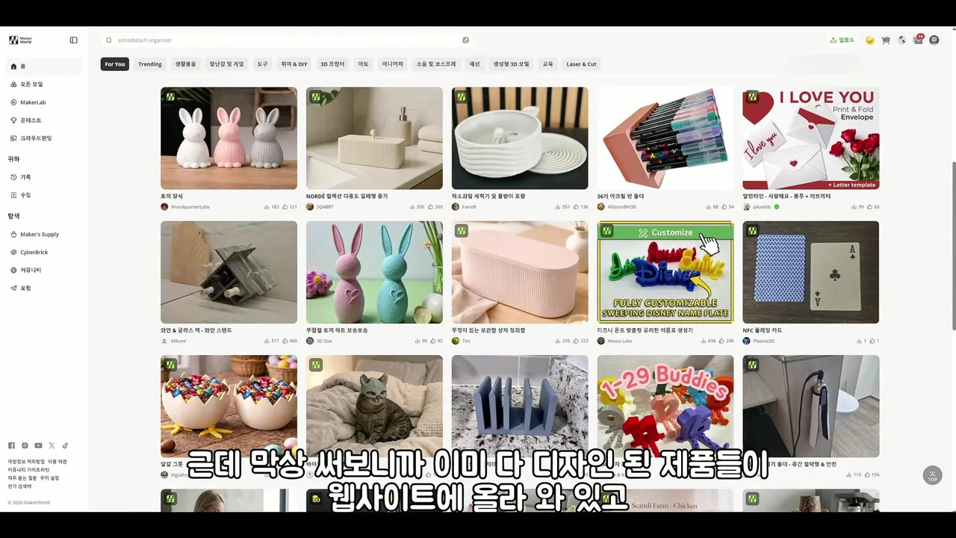The image size is (956, 538).
Task: Open the NFC playing card thumbnail
Action: pos(810,272)
